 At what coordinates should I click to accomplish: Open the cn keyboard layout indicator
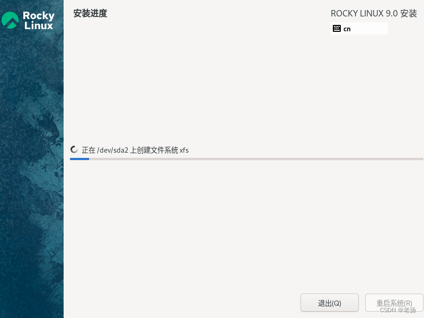[x=359, y=29]
